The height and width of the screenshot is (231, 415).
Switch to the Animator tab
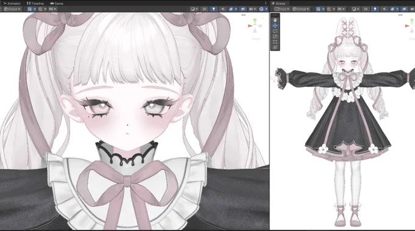12,4
